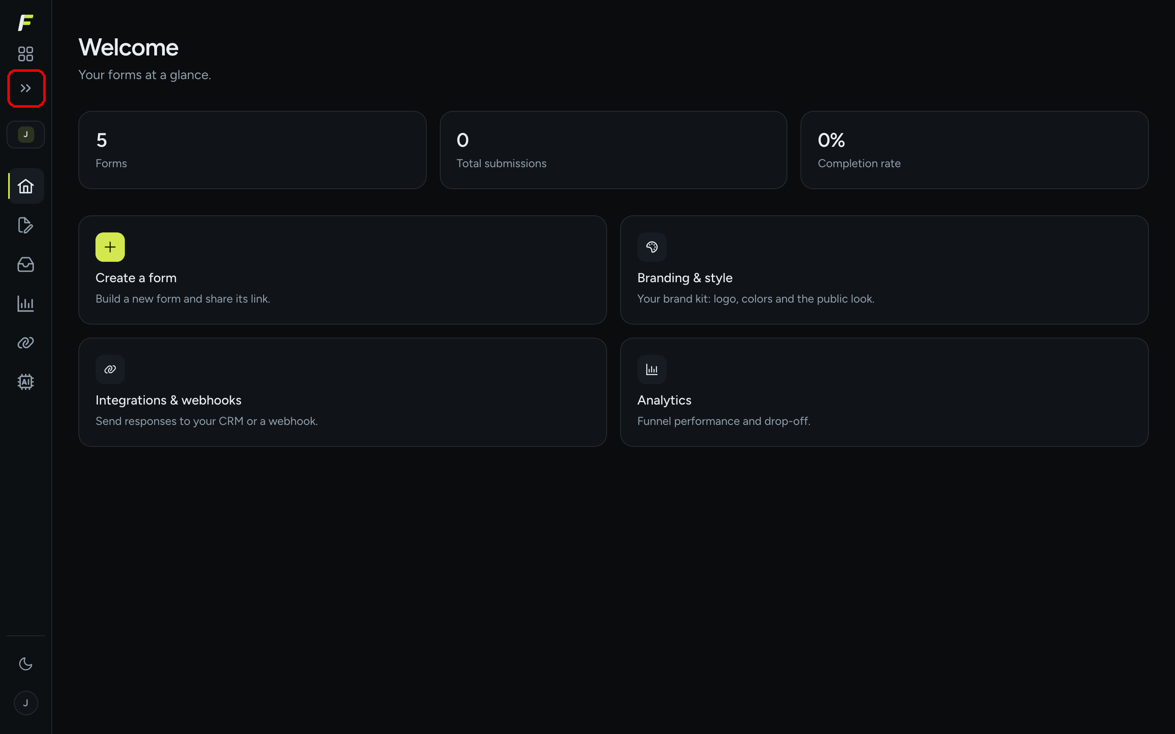Open the Create a form card
This screenshot has height=734, width=1175.
(x=342, y=270)
